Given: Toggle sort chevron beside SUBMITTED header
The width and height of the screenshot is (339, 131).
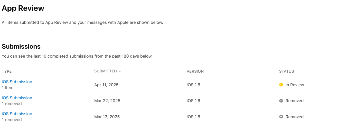Looking at the screenshot, I should pyautogui.click(x=120, y=71).
